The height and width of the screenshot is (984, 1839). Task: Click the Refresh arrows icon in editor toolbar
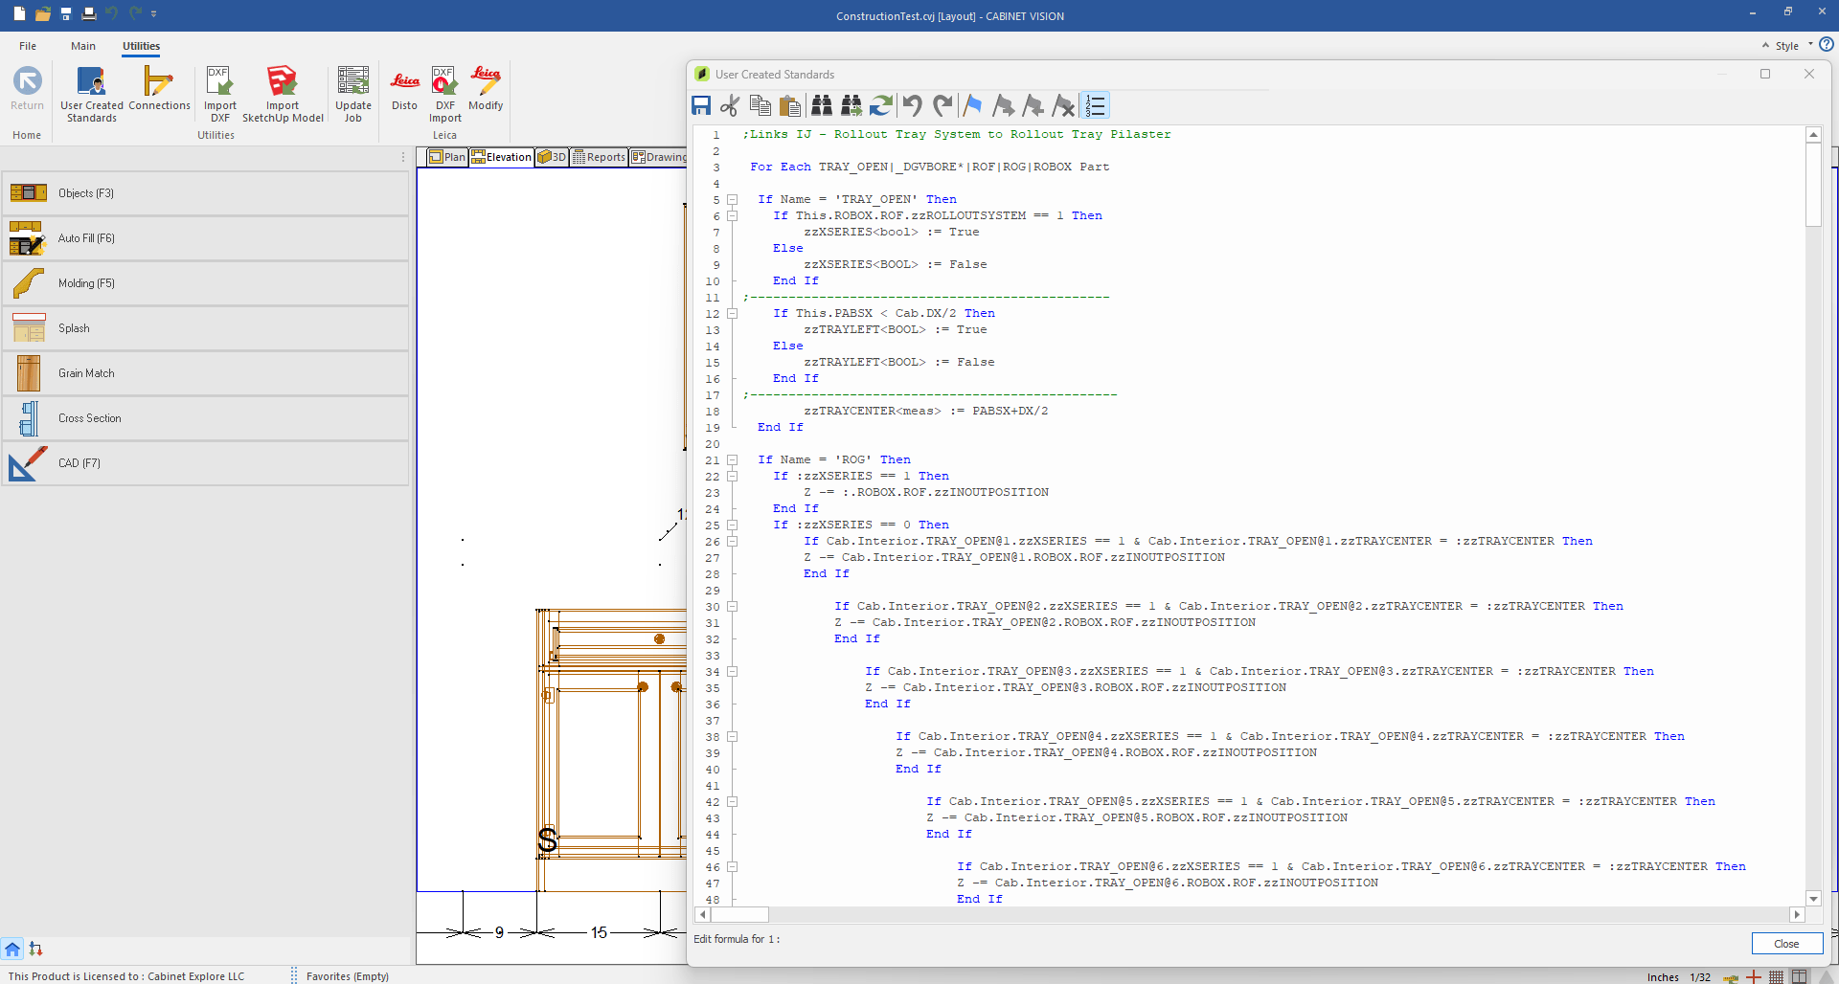881,105
